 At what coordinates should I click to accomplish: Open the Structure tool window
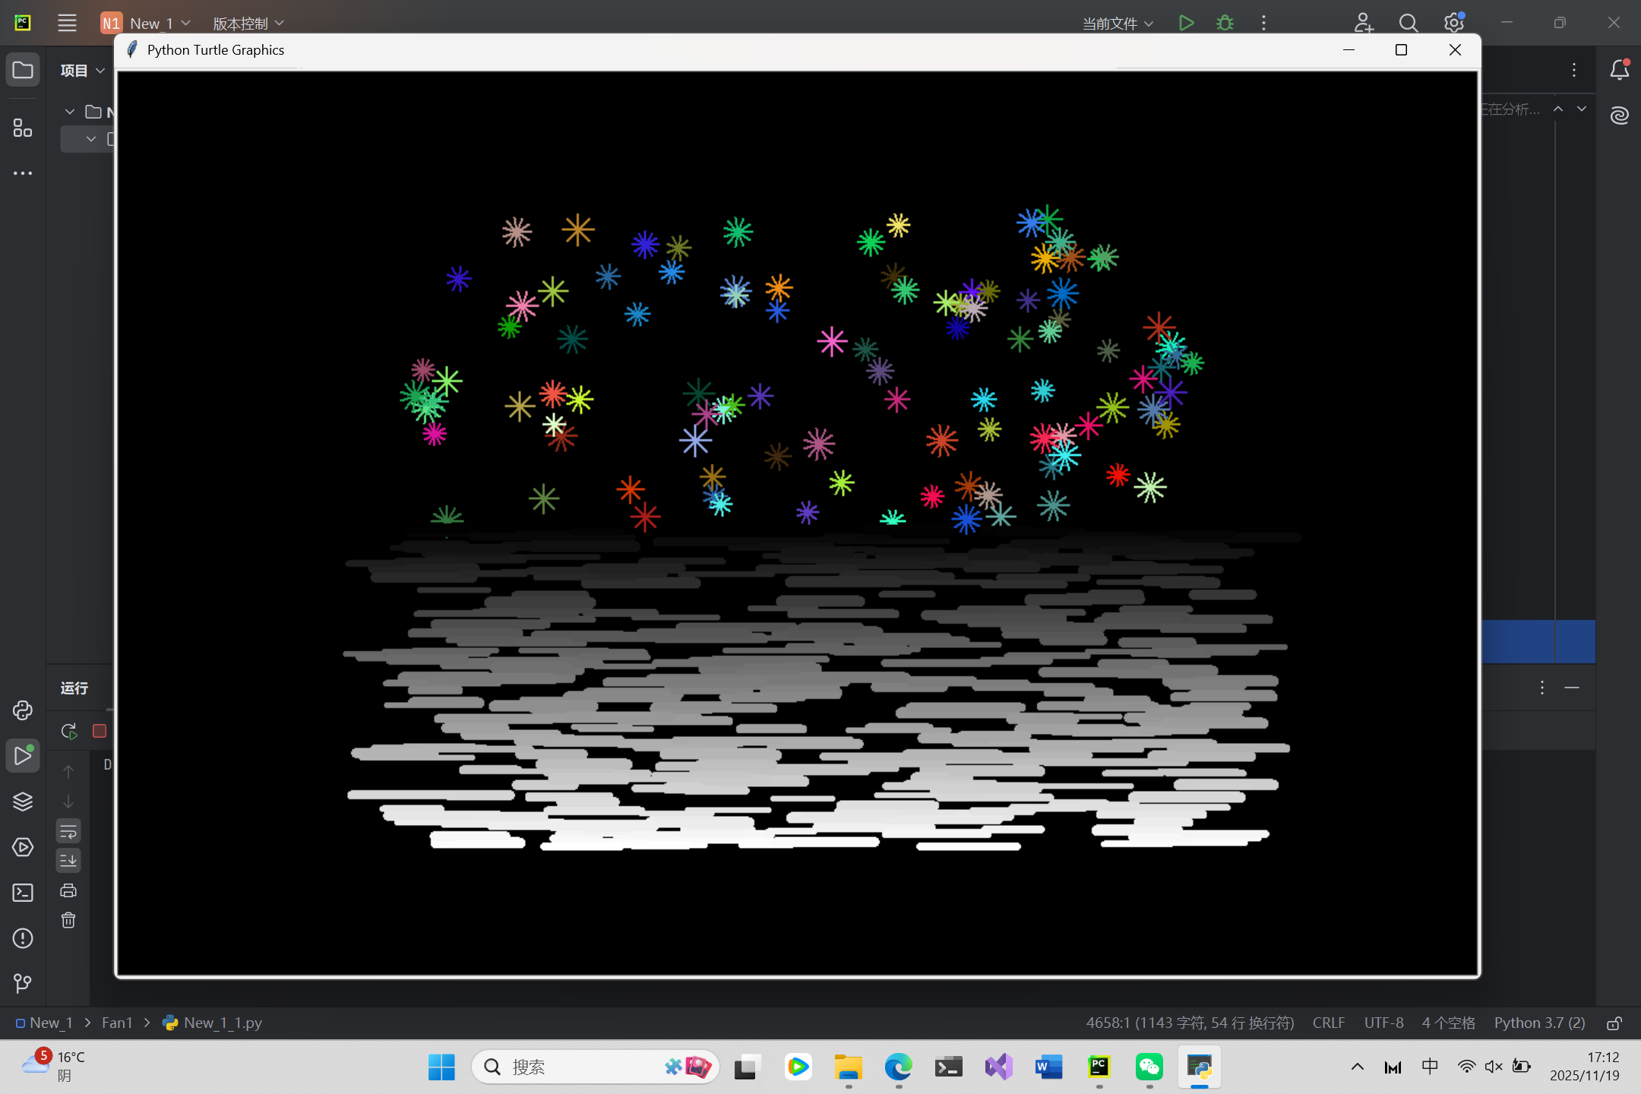tap(23, 128)
